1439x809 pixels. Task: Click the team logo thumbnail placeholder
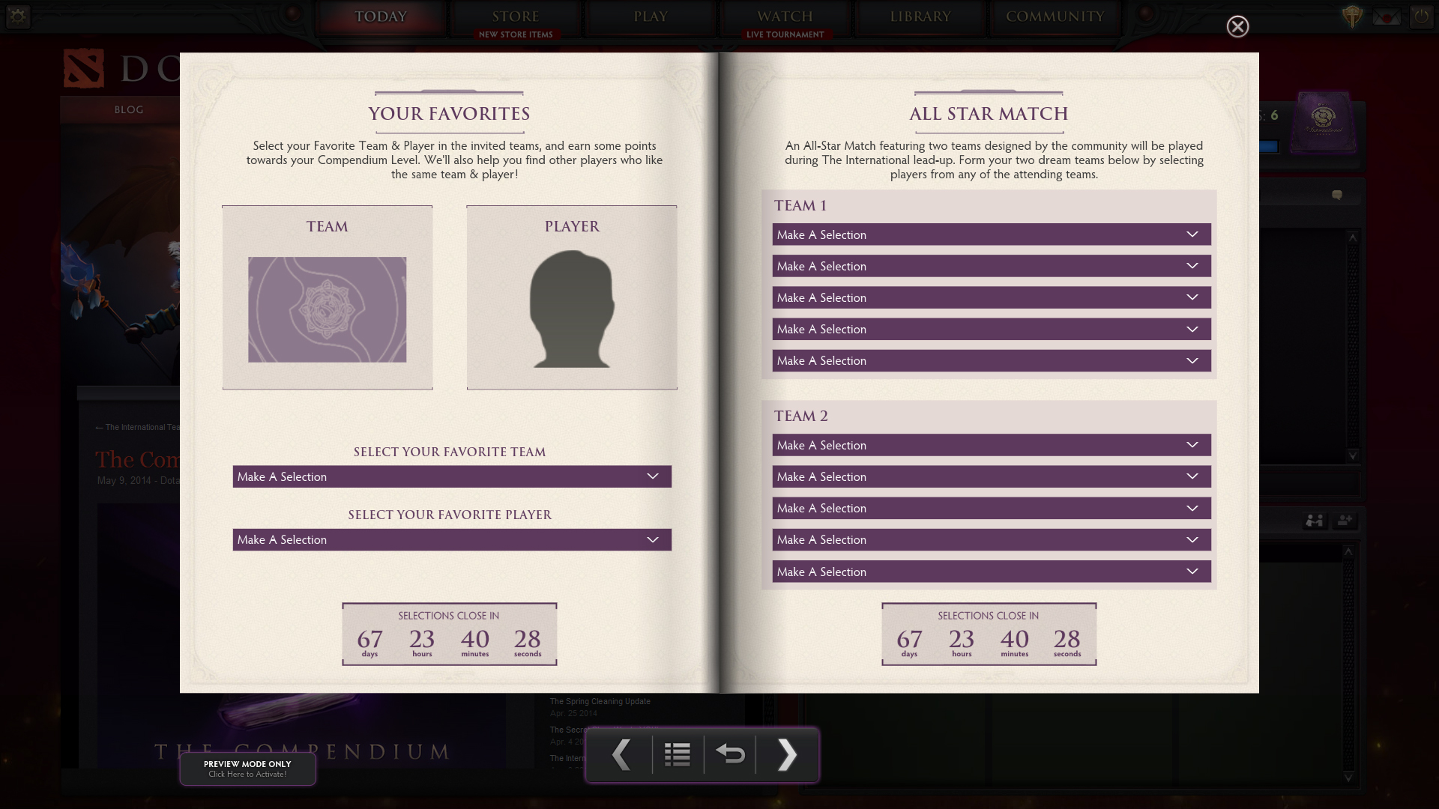coord(326,309)
